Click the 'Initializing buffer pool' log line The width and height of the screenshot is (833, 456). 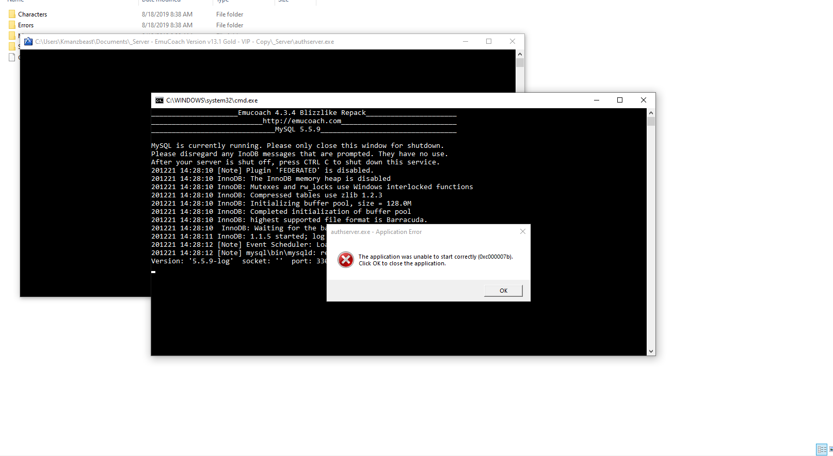pos(281,204)
